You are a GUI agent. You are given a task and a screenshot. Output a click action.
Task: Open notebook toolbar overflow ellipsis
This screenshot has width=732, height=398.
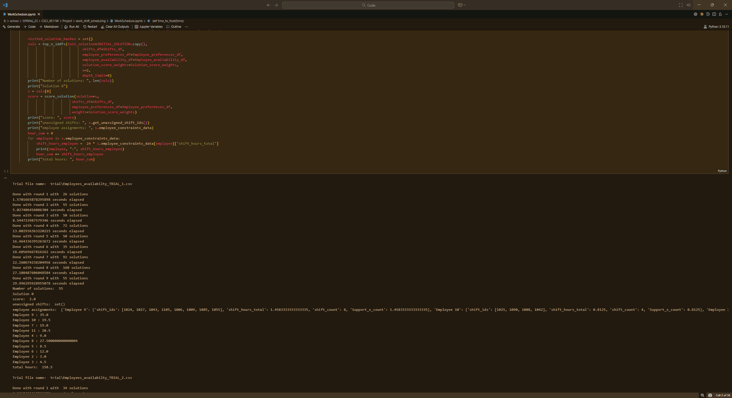[187, 27]
